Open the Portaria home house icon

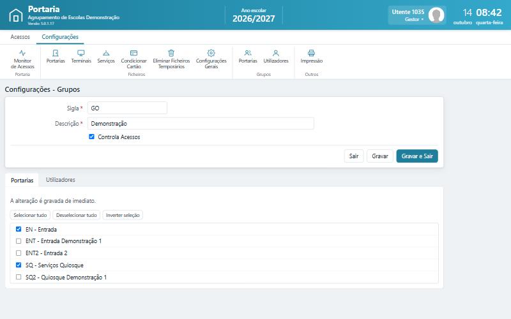point(15,15)
